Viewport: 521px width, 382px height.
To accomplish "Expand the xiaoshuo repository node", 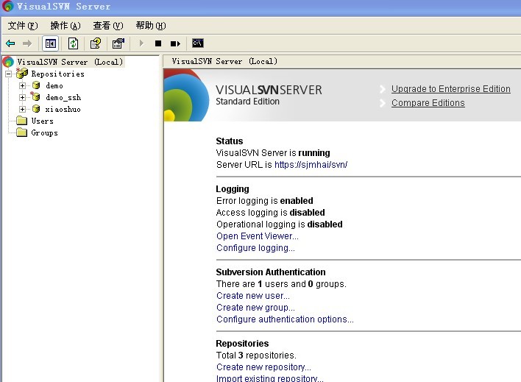I will pos(22,109).
